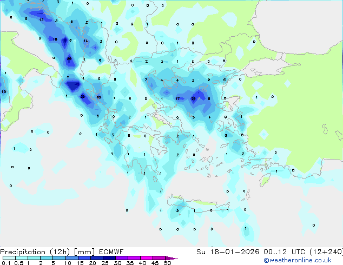Select the 0.1–0.5 mm legend swatch
This screenshot has width=343, height=265.
click(9, 258)
